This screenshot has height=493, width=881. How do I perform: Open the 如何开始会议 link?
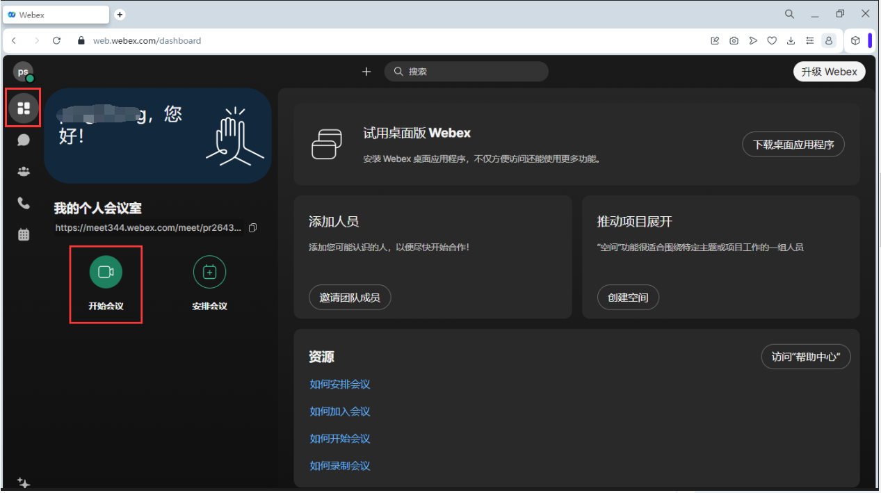click(x=340, y=439)
